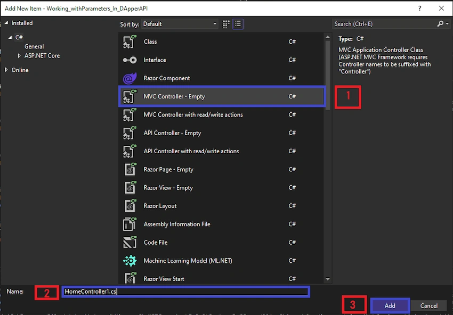Expand the Online node
The image size is (453, 315).
coord(6,70)
